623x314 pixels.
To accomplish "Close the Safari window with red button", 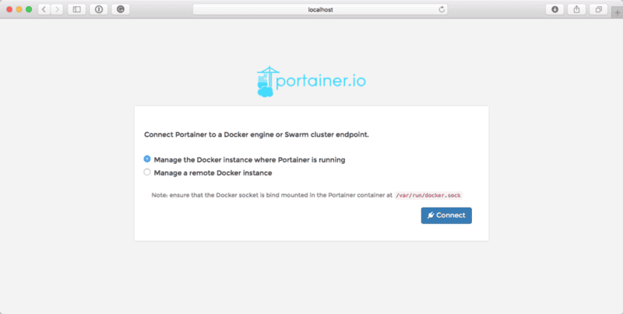I will (x=9, y=9).
